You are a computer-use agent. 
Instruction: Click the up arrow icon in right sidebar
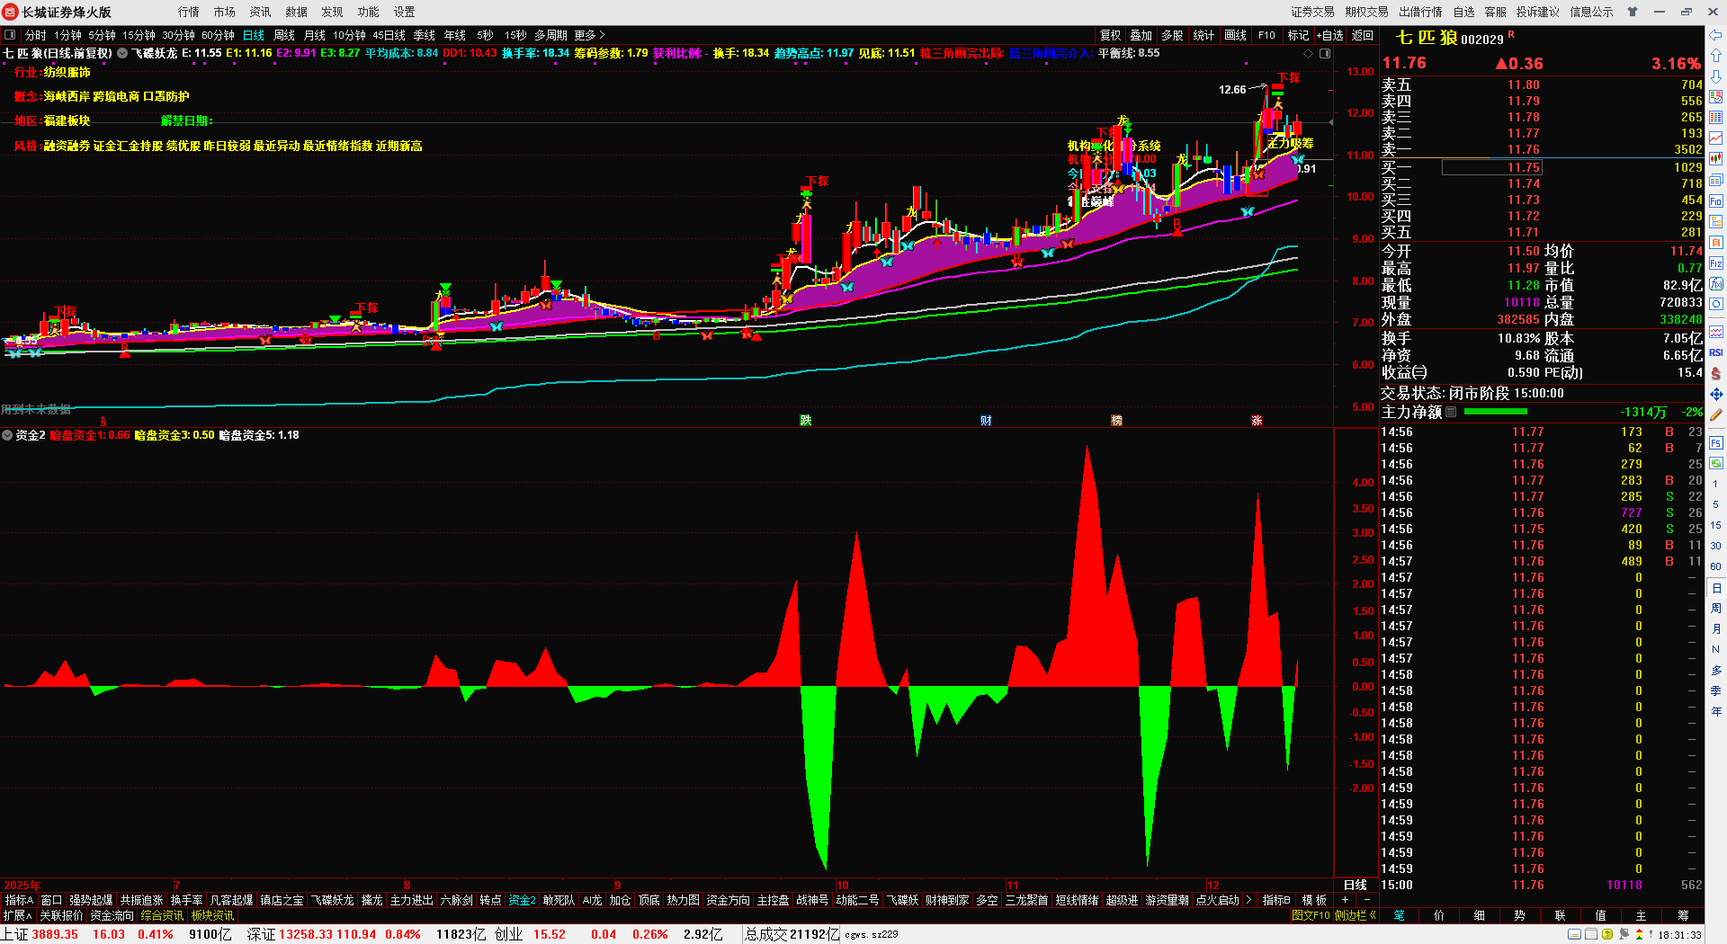(1716, 56)
